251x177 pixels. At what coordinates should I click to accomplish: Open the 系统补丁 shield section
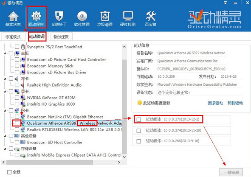coord(59,19)
